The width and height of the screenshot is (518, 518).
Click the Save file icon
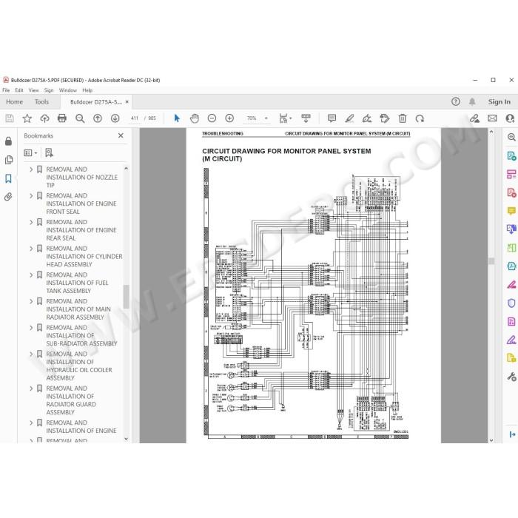10,118
